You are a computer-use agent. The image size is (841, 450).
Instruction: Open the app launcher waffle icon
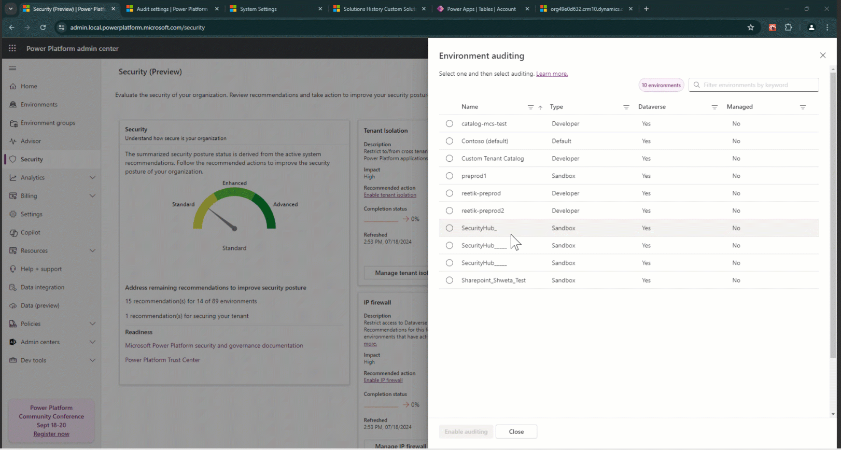click(x=12, y=48)
